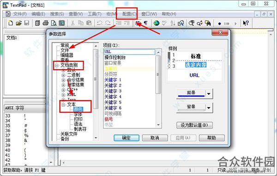Preview in web browser globe icon
Screen dimensions: 277x176
[x=157, y=23]
